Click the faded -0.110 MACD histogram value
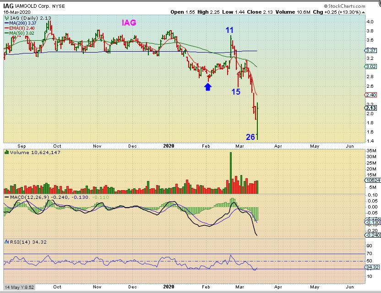Screen dimensions: 381x293 point(101,197)
